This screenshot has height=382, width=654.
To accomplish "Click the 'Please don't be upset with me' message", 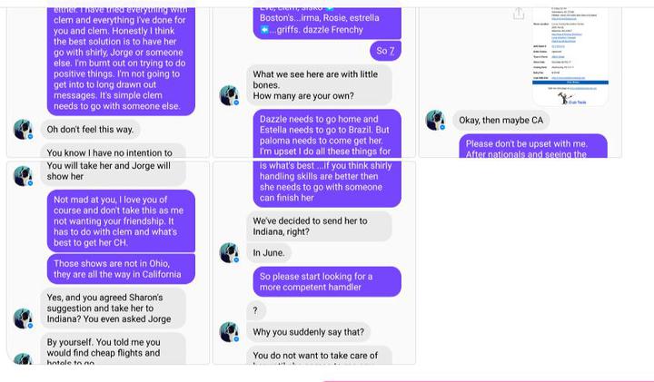I will tap(533, 146).
